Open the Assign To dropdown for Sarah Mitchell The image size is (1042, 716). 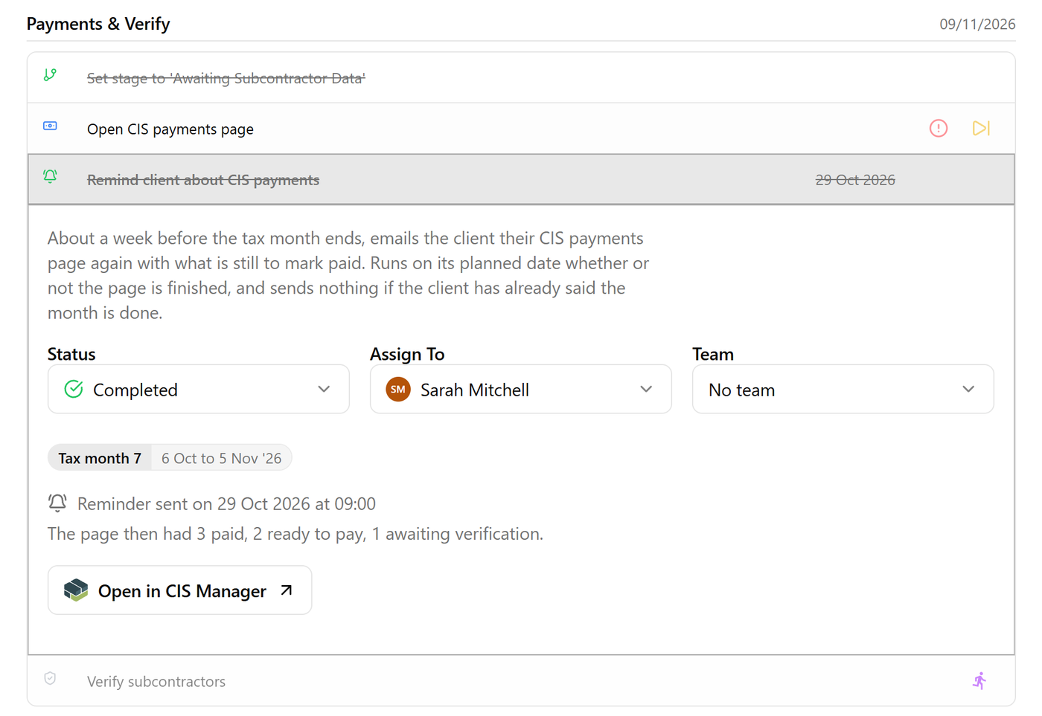tap(521, 389)
